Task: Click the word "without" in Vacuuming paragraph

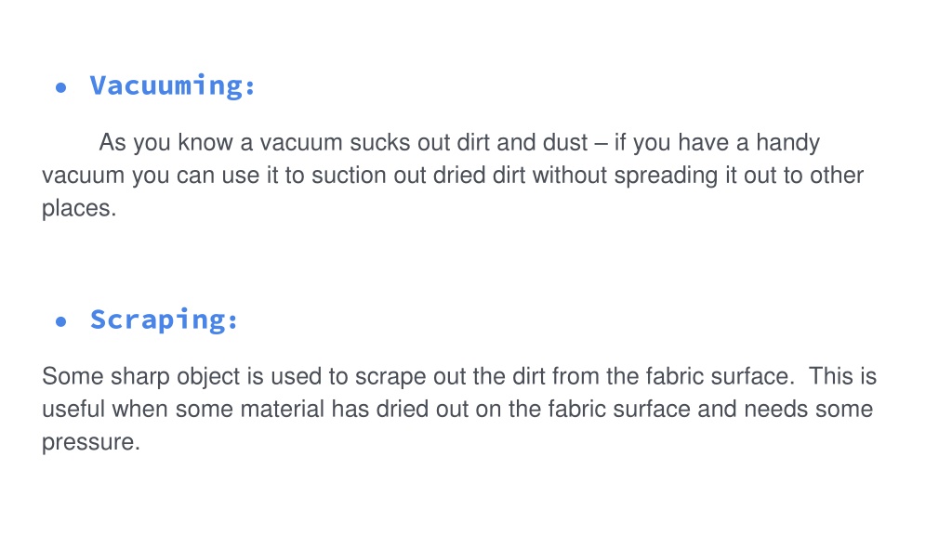Action: (x=570, y=176)
